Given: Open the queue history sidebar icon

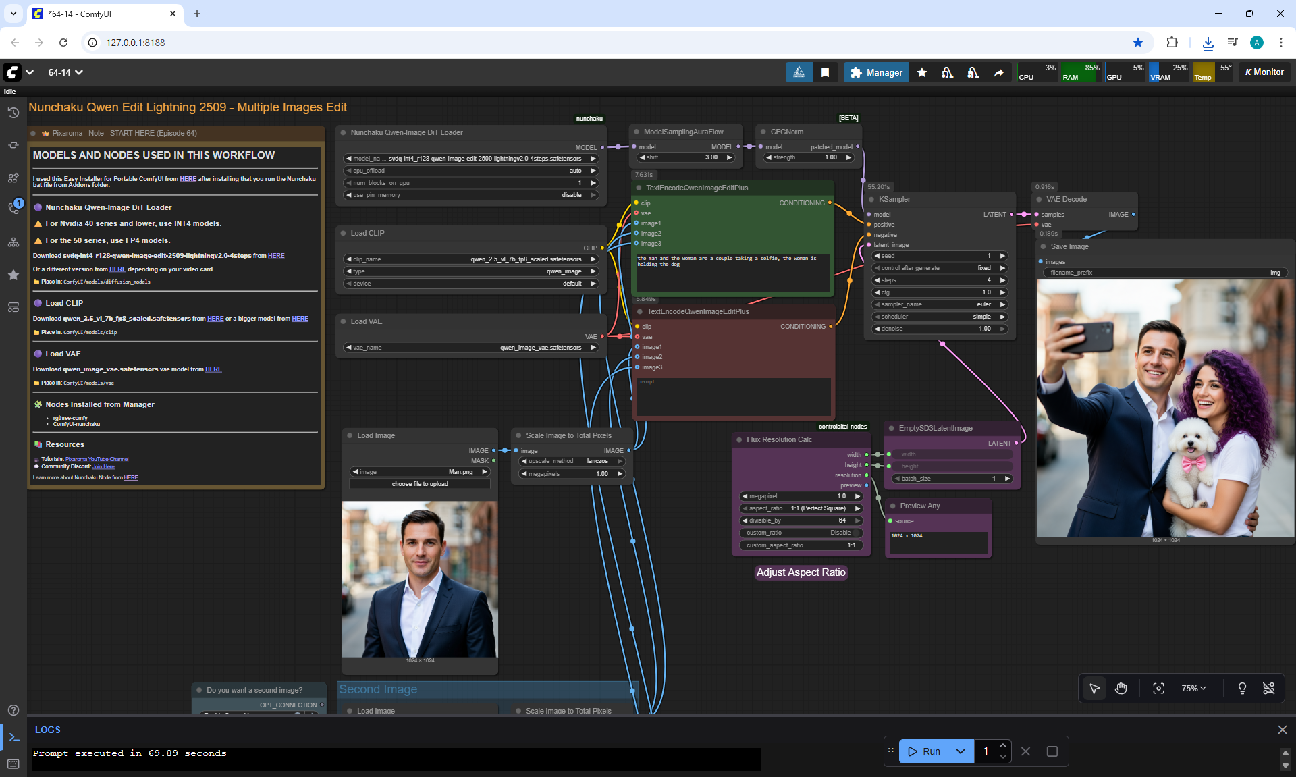Looking at the screenshot, I should (x=13, y=113).
